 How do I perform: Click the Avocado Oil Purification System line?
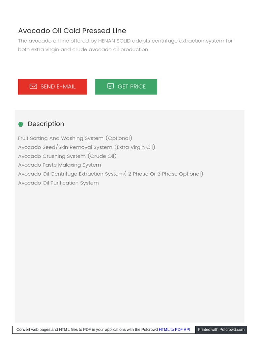pyautogui.click(x=58, y=183)
